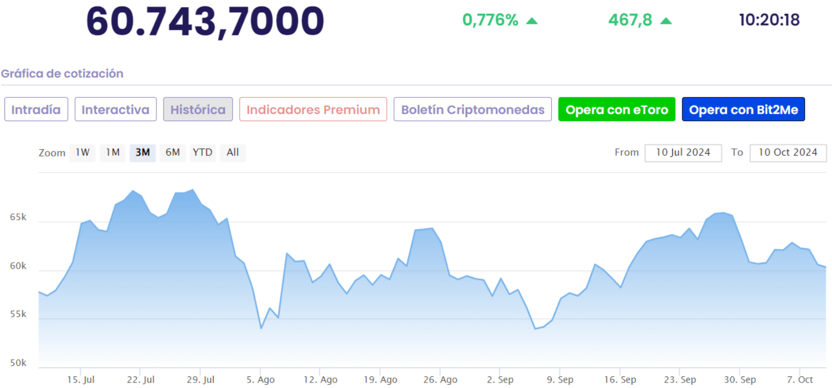Select the YTD zoom option
The height and width of the screenshot is (388, 832).
203,153
